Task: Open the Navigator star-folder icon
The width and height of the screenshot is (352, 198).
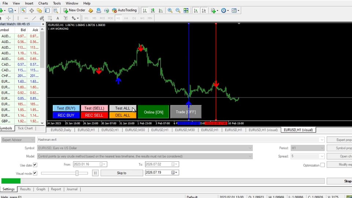Action: coord(40,10)
